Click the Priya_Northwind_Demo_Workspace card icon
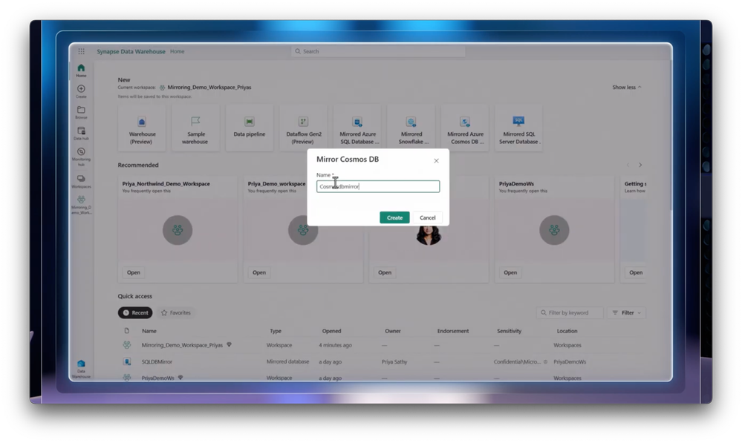 click(x=178, y=230)
